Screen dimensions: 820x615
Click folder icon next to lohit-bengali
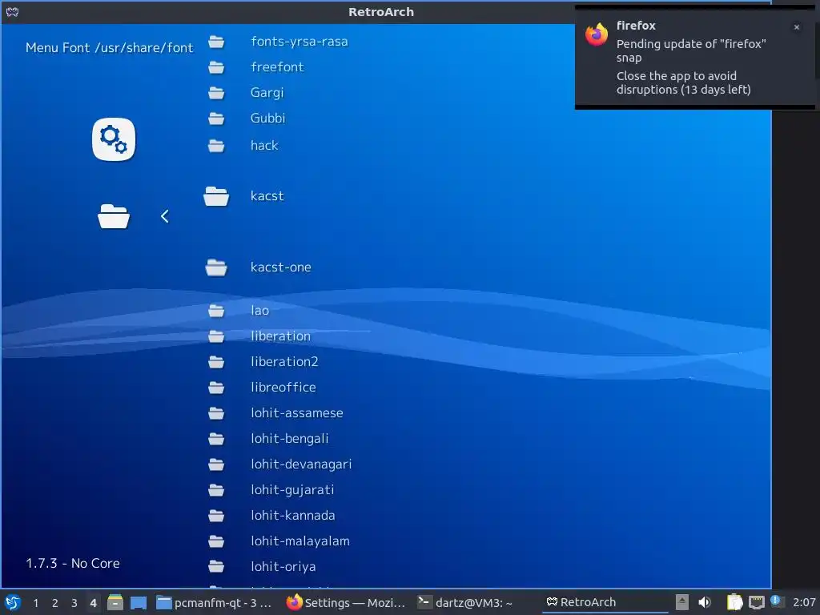click(x=216, y=439)
